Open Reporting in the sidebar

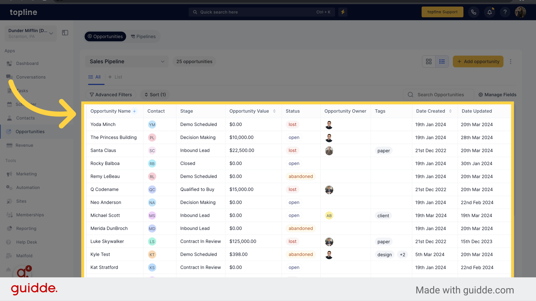point(26,229)
